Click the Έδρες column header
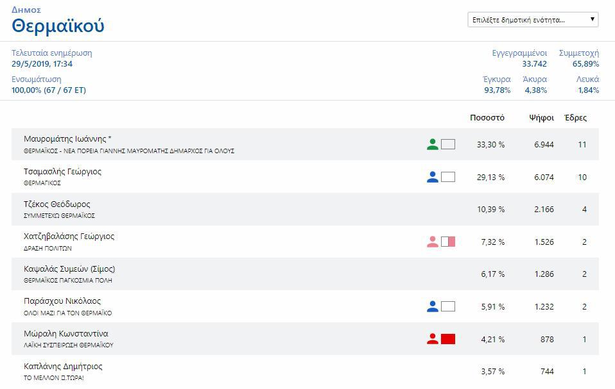Screen dimensions: 615x389 tap(575, 118)
